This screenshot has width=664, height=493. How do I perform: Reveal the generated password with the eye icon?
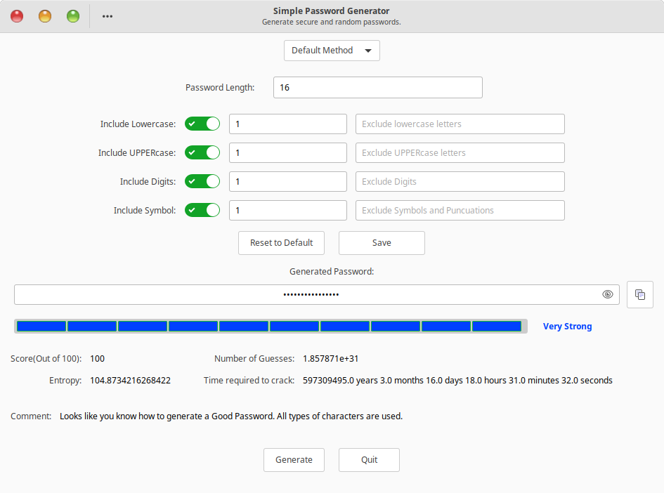pyautogui.click(x=607, y=294)
